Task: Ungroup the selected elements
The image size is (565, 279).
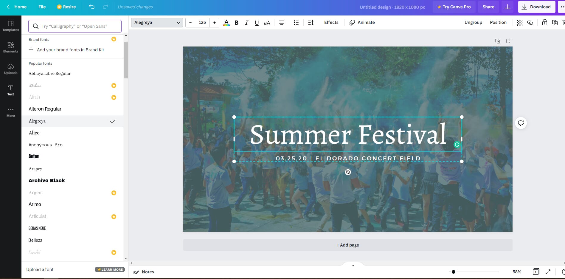Action: [473, 22]
